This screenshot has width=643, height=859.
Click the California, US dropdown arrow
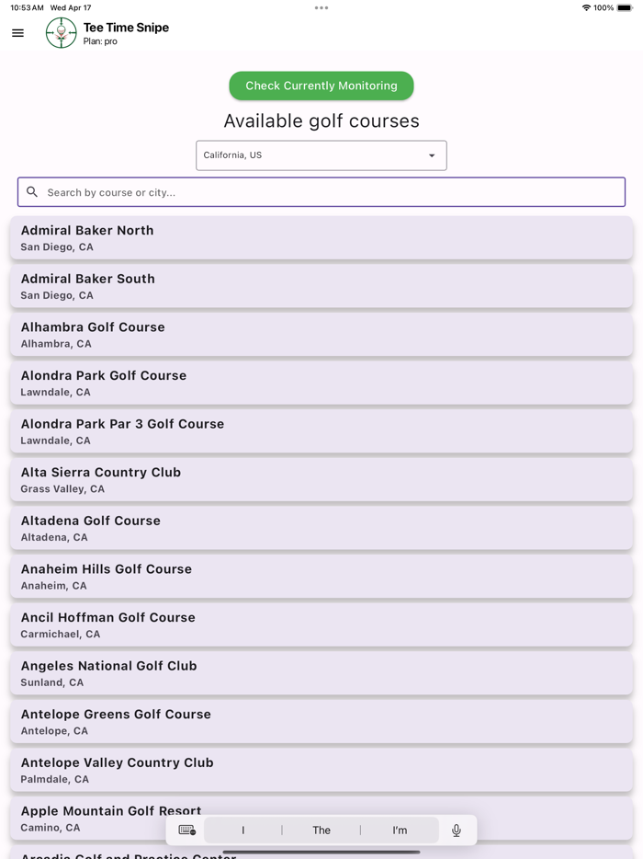point(431,155)
